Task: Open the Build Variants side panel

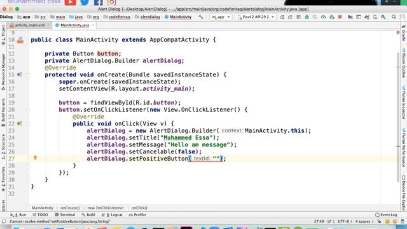Action: (x=3, y=112)
